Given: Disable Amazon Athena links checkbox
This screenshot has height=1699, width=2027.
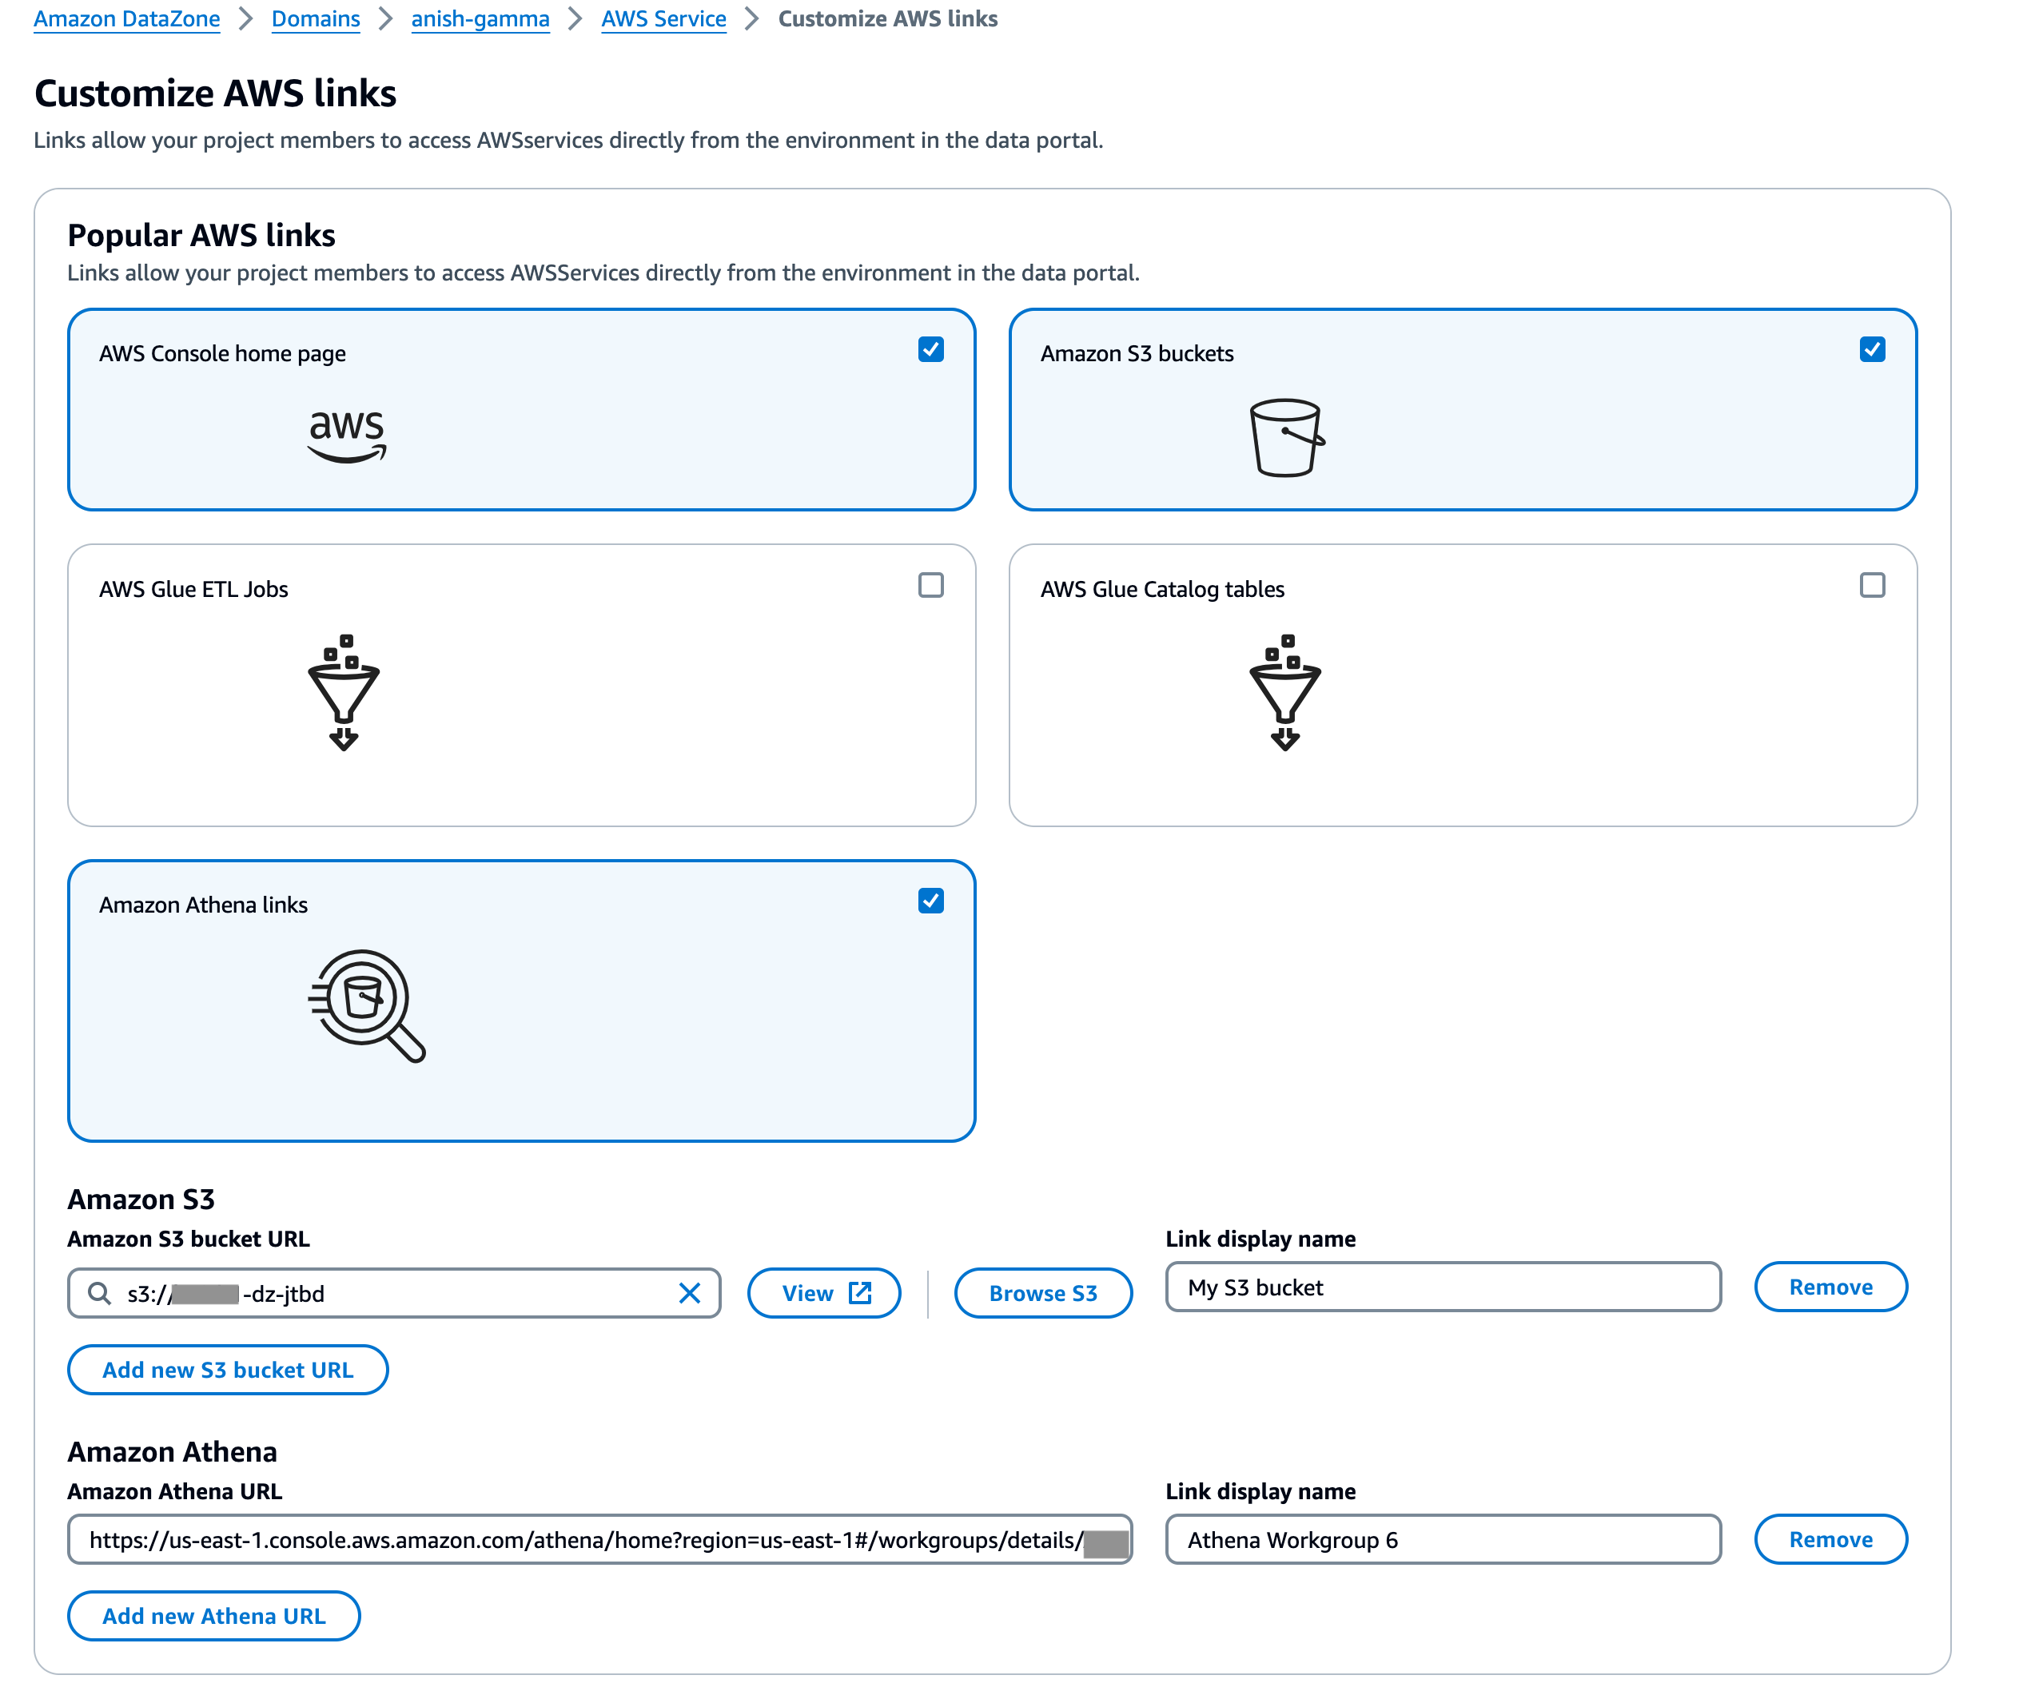Looking at the screenshot, I should click(x=930, y=901).
